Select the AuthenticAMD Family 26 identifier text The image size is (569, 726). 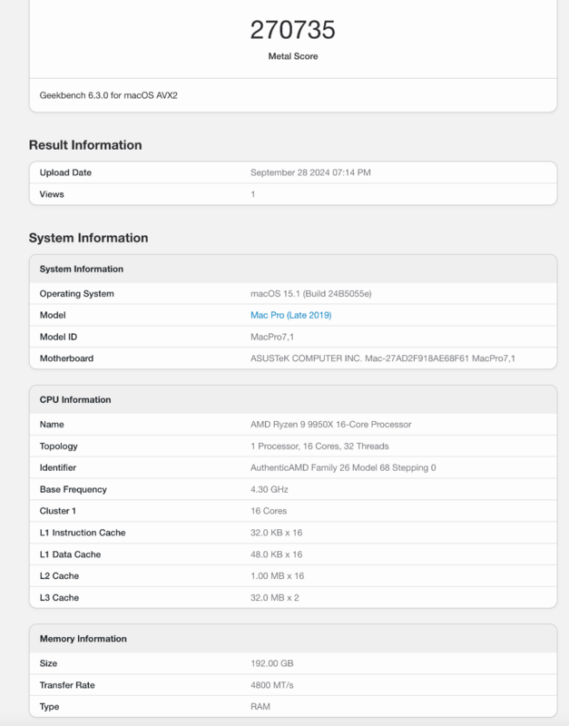point(343,467)
